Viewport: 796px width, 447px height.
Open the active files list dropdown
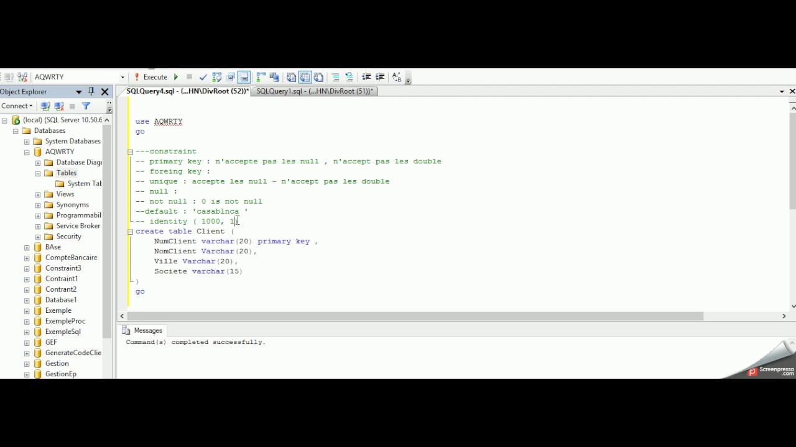pyautogui.click(x=782, y=91)
